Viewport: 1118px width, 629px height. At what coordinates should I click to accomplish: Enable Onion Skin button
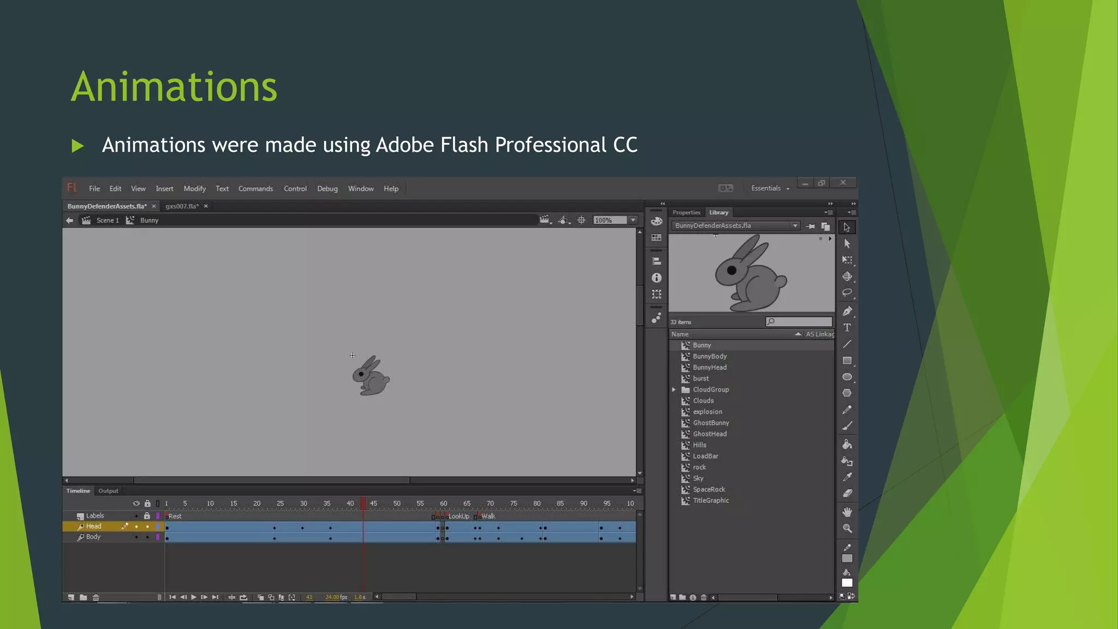(260, 597)
